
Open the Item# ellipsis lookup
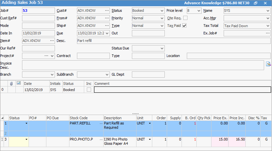coord(52,41)
